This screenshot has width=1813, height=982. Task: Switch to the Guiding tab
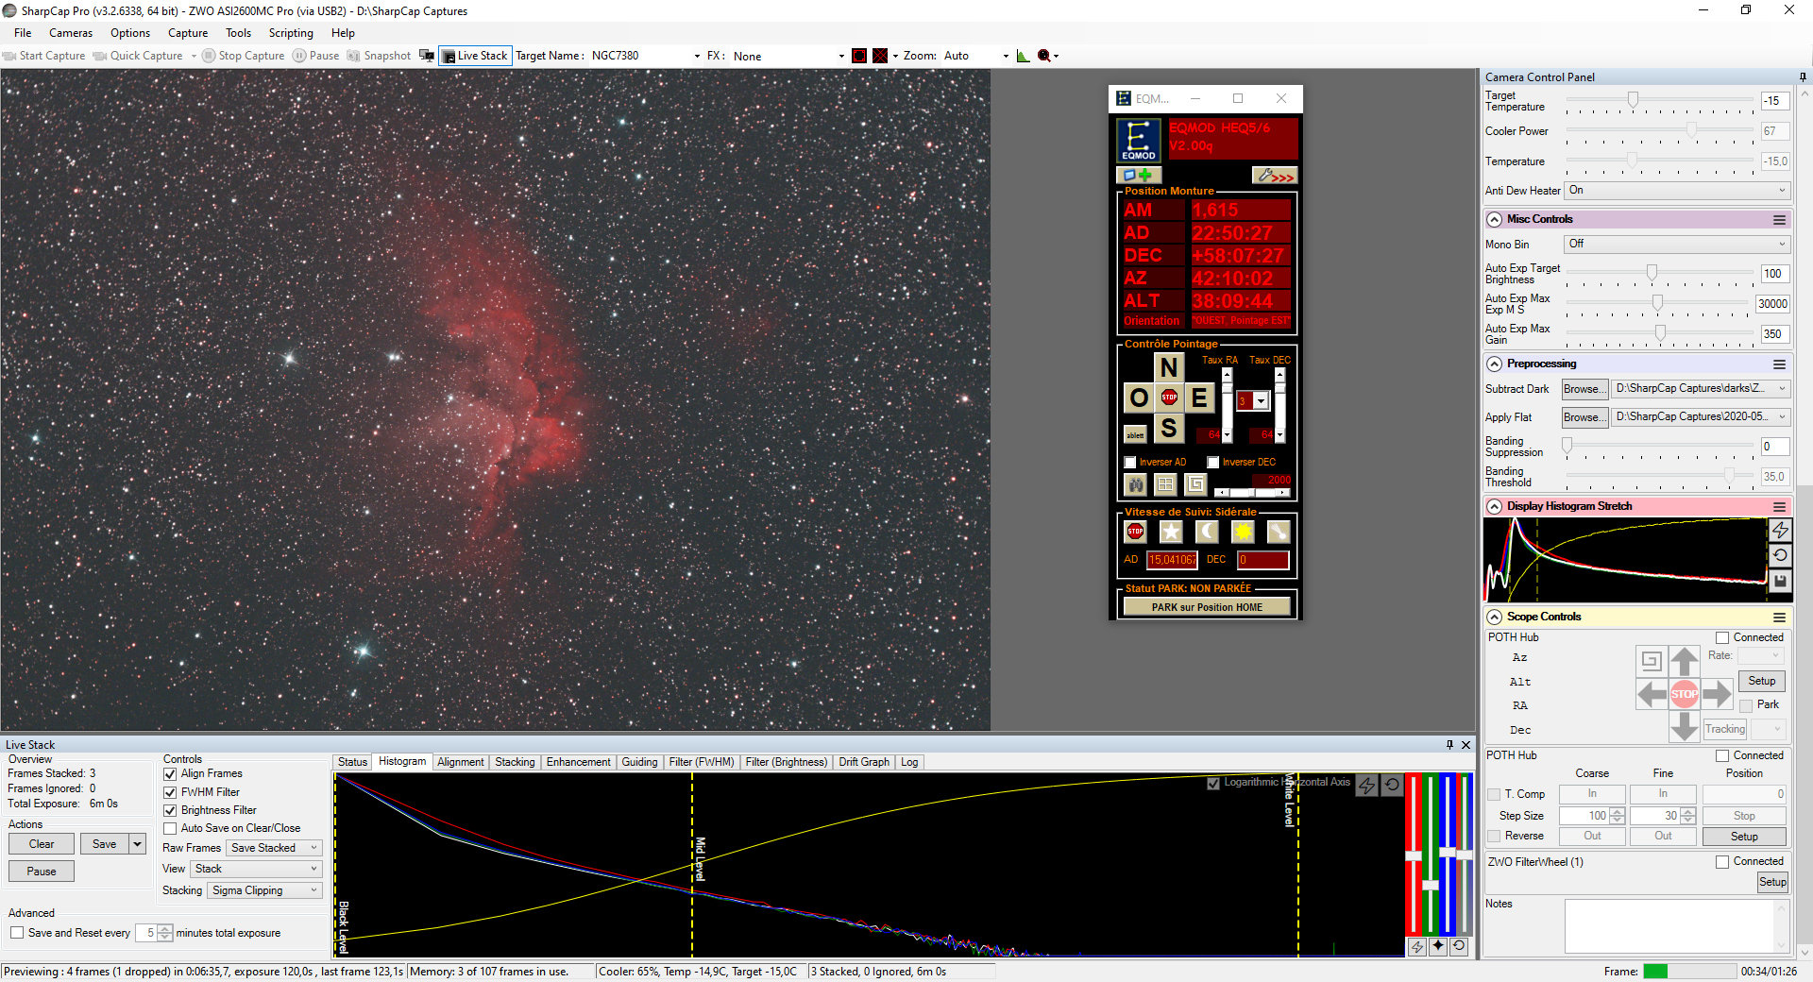point(639,762)
